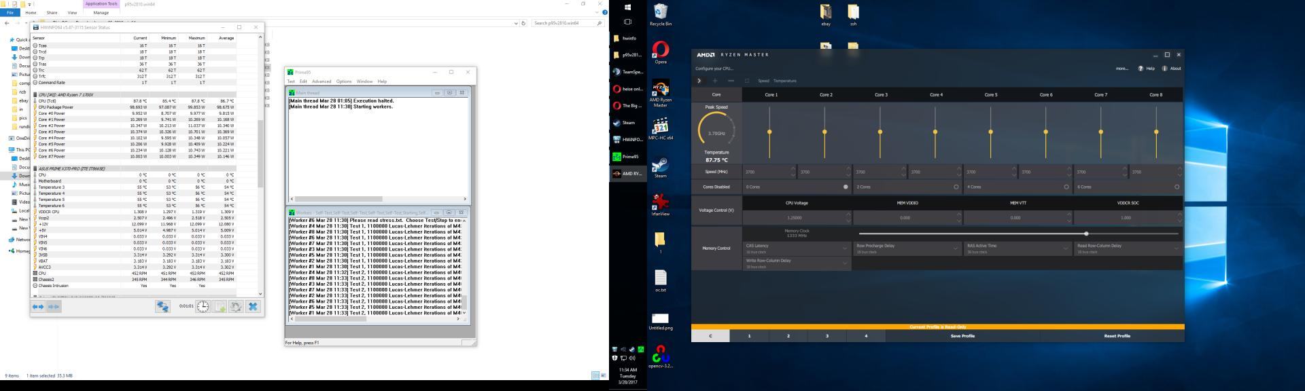
Task: Select 2 Cores disabled radio button
Action: [956, 187]
